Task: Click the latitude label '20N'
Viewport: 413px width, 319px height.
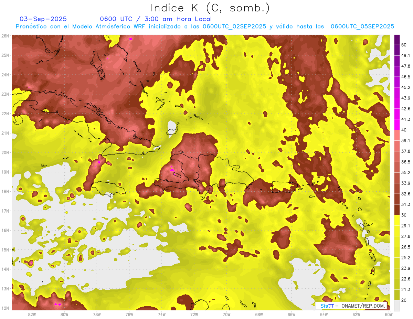Action: pos(5,152)
